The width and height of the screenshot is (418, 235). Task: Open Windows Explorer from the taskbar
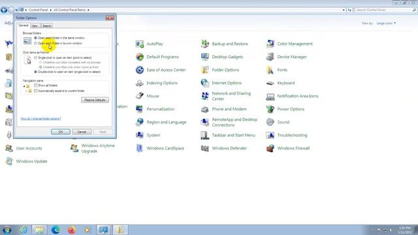click(x=39, y=230)
